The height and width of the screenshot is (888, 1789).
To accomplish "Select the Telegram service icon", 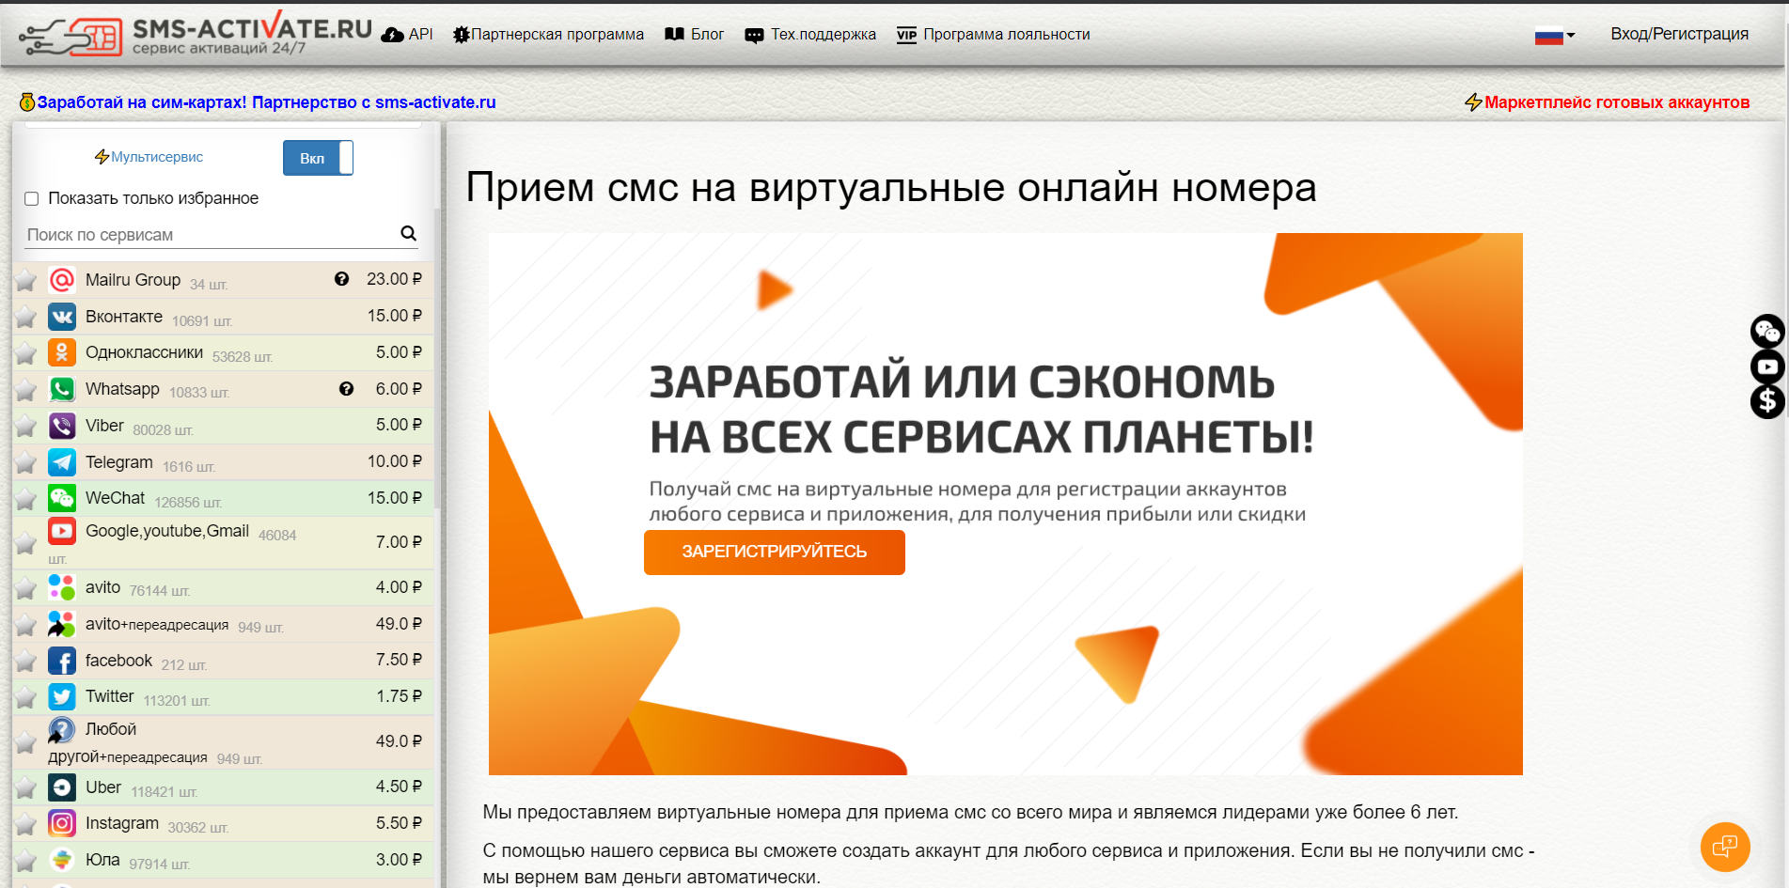I will pyautogui.click(x=62, y=462).
